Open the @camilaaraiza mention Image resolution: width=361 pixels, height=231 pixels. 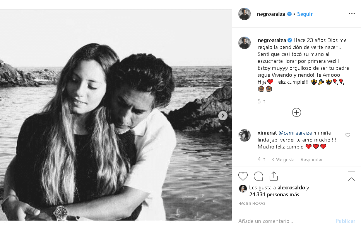295,133
